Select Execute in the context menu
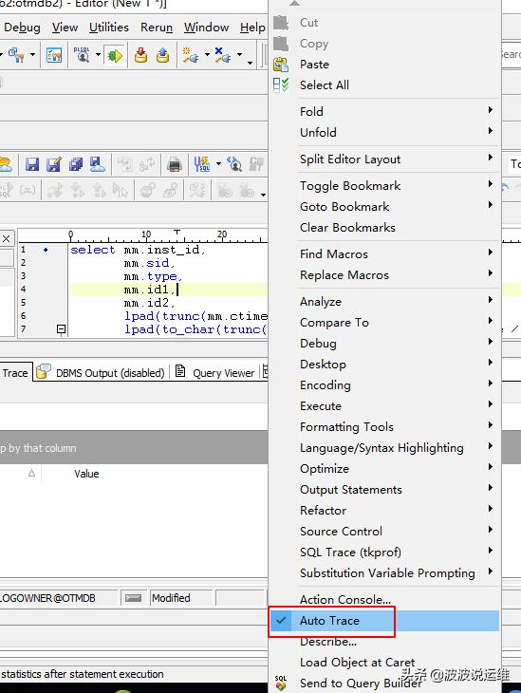Viewport: 521px width, 693px height. 384,405
